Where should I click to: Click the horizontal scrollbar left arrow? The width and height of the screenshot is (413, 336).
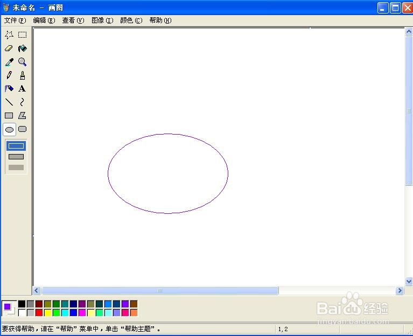pyautogui.click(x=37, y=290)
